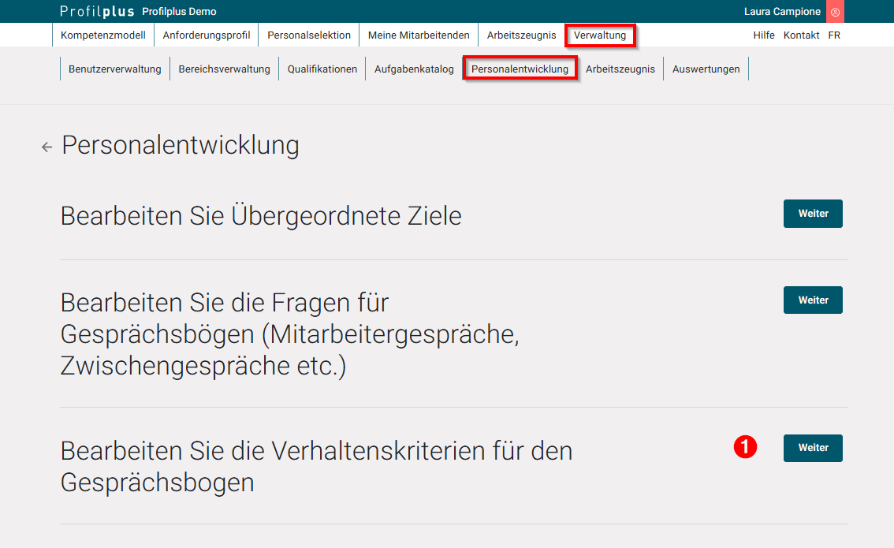Open Benutzerverwaltung in the submenu
894x548 pixels.
pyautogui.click(x=114, y=69)
